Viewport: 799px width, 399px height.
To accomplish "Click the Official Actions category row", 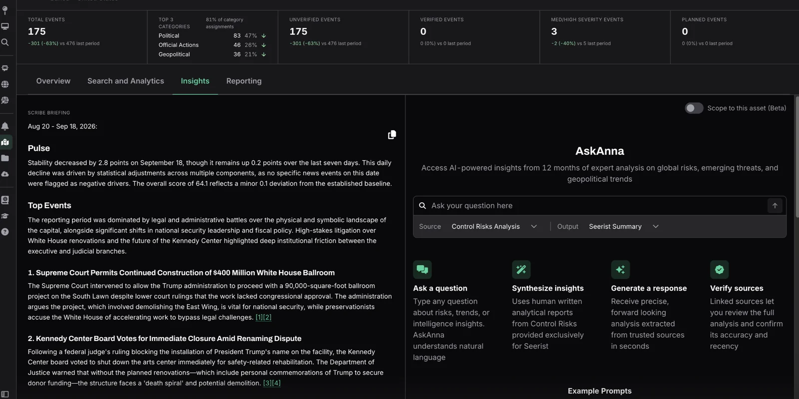I will pyautogui.click(x=212, y=45).
